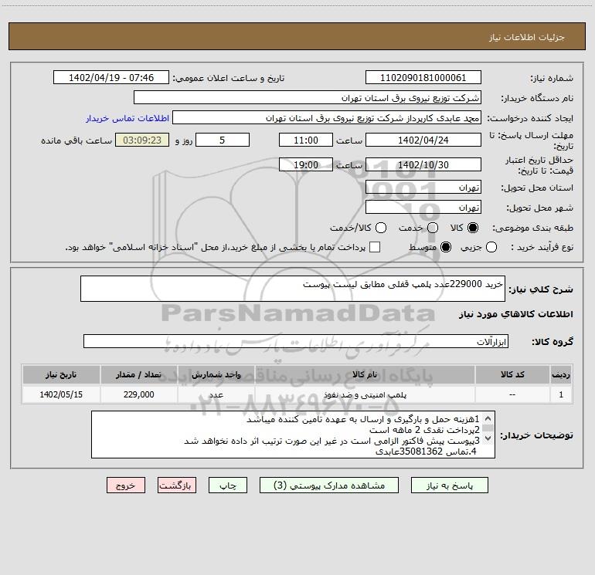
Task: Click the تاریخ نیاز column header
Action: (x=61, y=374)
